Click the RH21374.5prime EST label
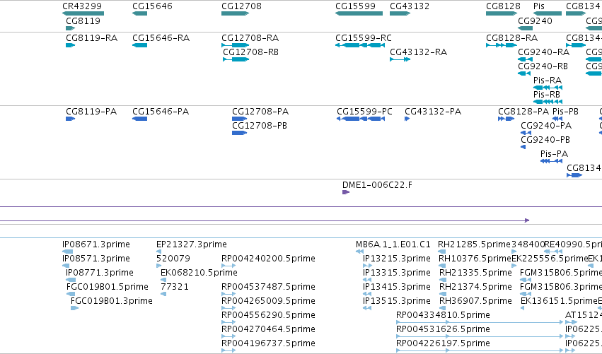Image resolution: width=602 pixels, height=354 pixels. click(x=475, y=286)
